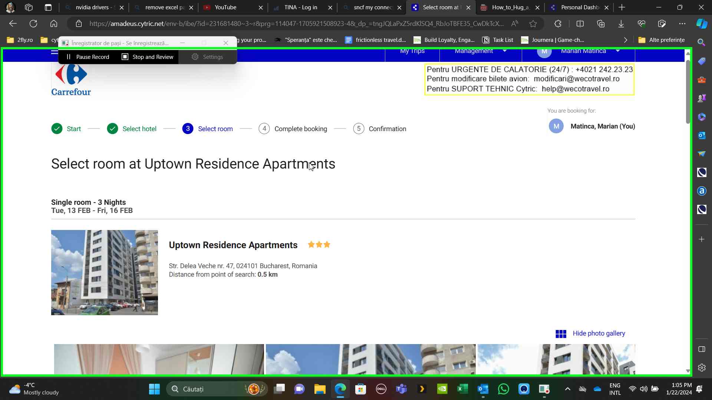This screenshot has width=712, height=400.
Task: Open Edge downloads icon
Action: [x=621, y=24]
